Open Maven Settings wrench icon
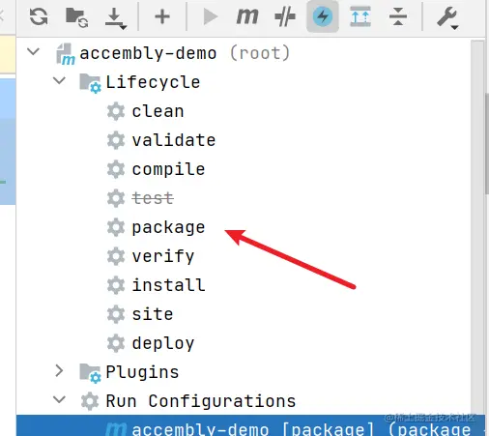Image resolution: width=489 pixels, height=436 pixels. (447, 17)
